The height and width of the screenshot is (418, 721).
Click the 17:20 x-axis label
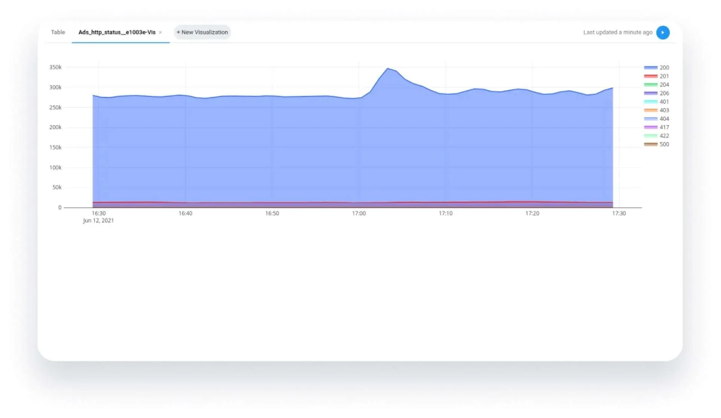pos(532,214)
